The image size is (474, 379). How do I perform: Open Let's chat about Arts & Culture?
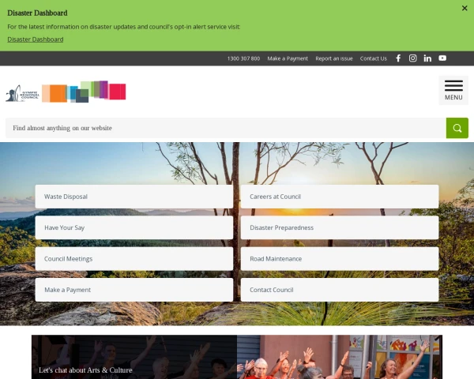pos(85,370)
